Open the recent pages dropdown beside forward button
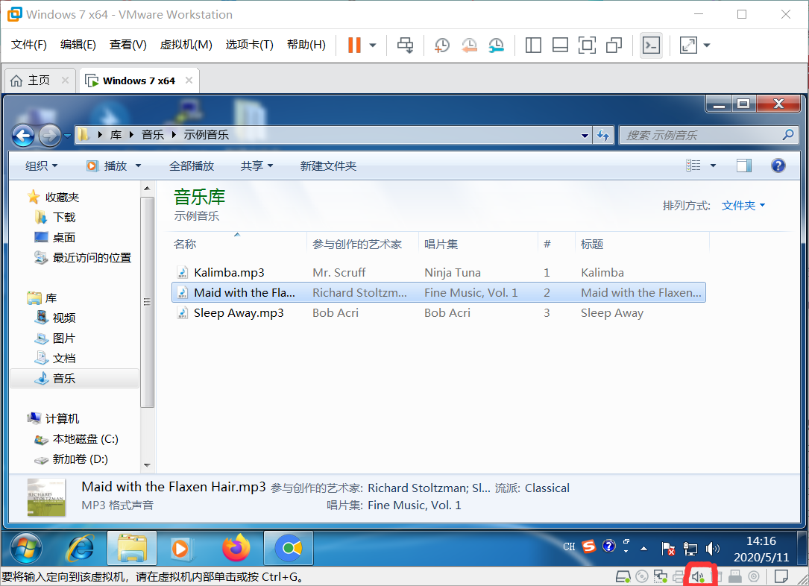809x586 pixels. pos(67,136)
